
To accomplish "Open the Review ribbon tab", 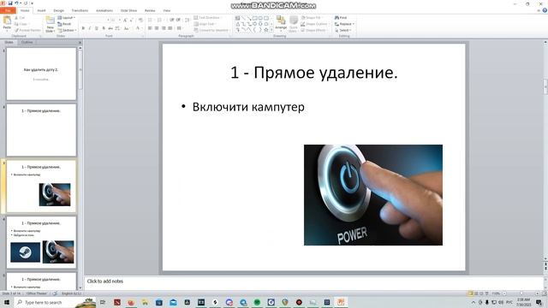I will (150, 10).
